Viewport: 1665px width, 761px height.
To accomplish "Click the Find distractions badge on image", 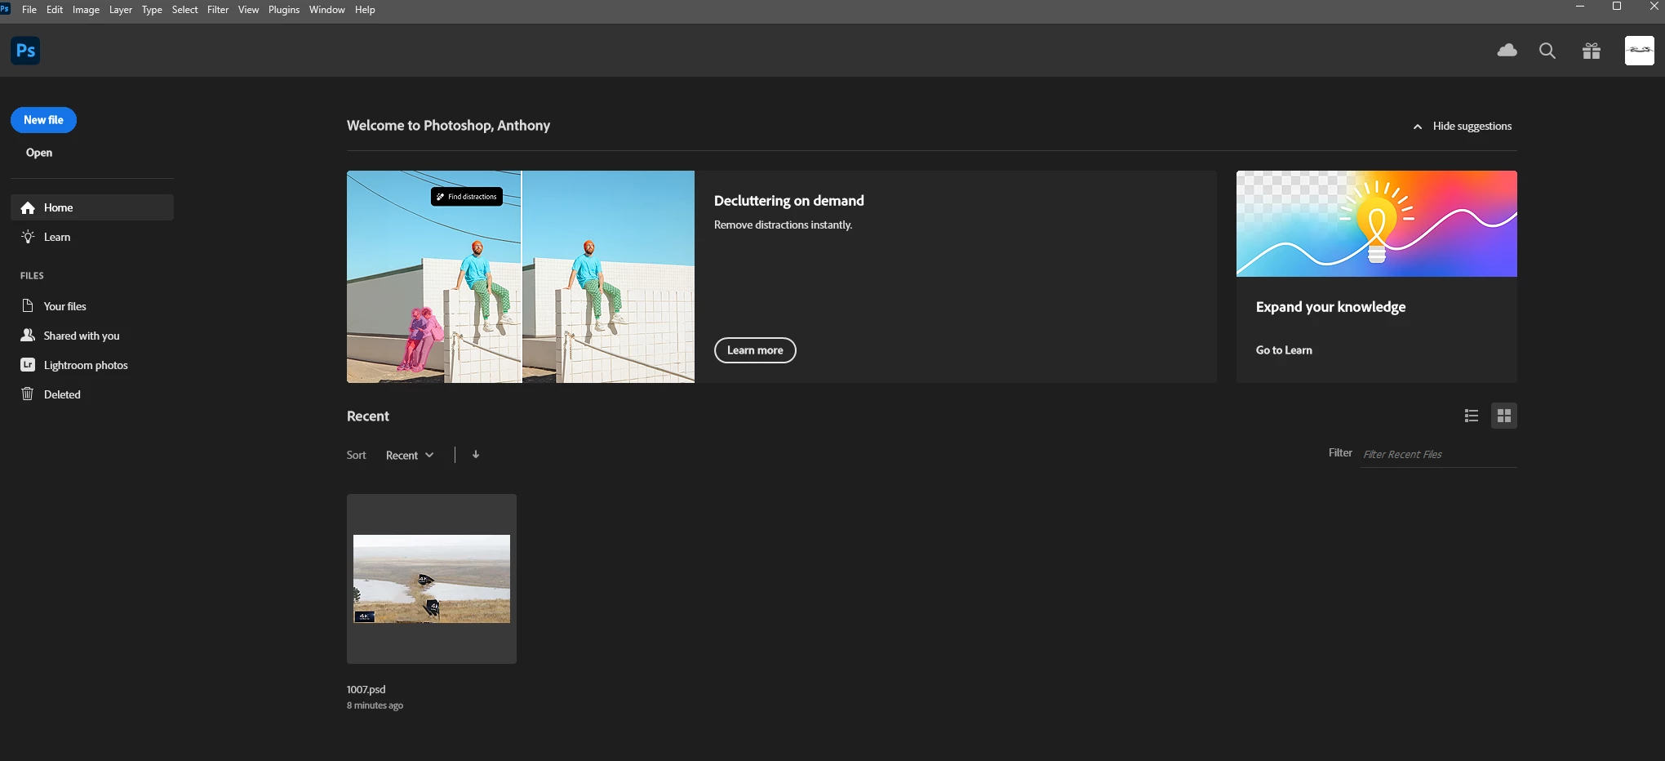I will (x=467, y=197).
